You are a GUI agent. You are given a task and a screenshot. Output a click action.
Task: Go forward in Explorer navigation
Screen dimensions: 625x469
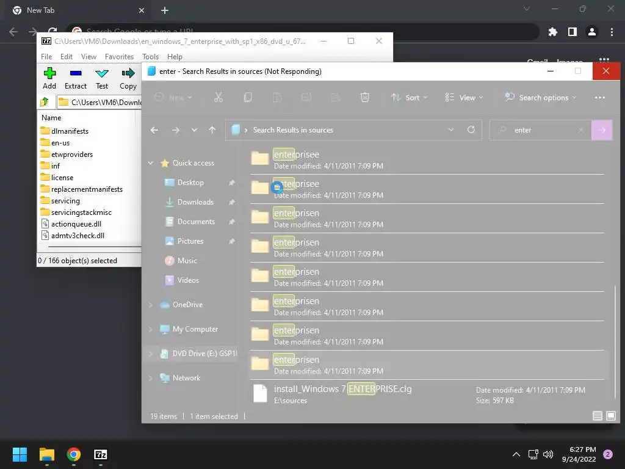click(x=175, y=130)
